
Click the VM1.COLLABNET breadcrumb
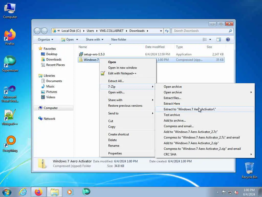(x=112, y=31)
